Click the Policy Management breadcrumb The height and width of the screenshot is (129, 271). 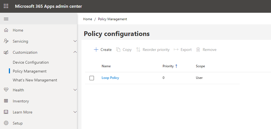click(x=113, y=19)
